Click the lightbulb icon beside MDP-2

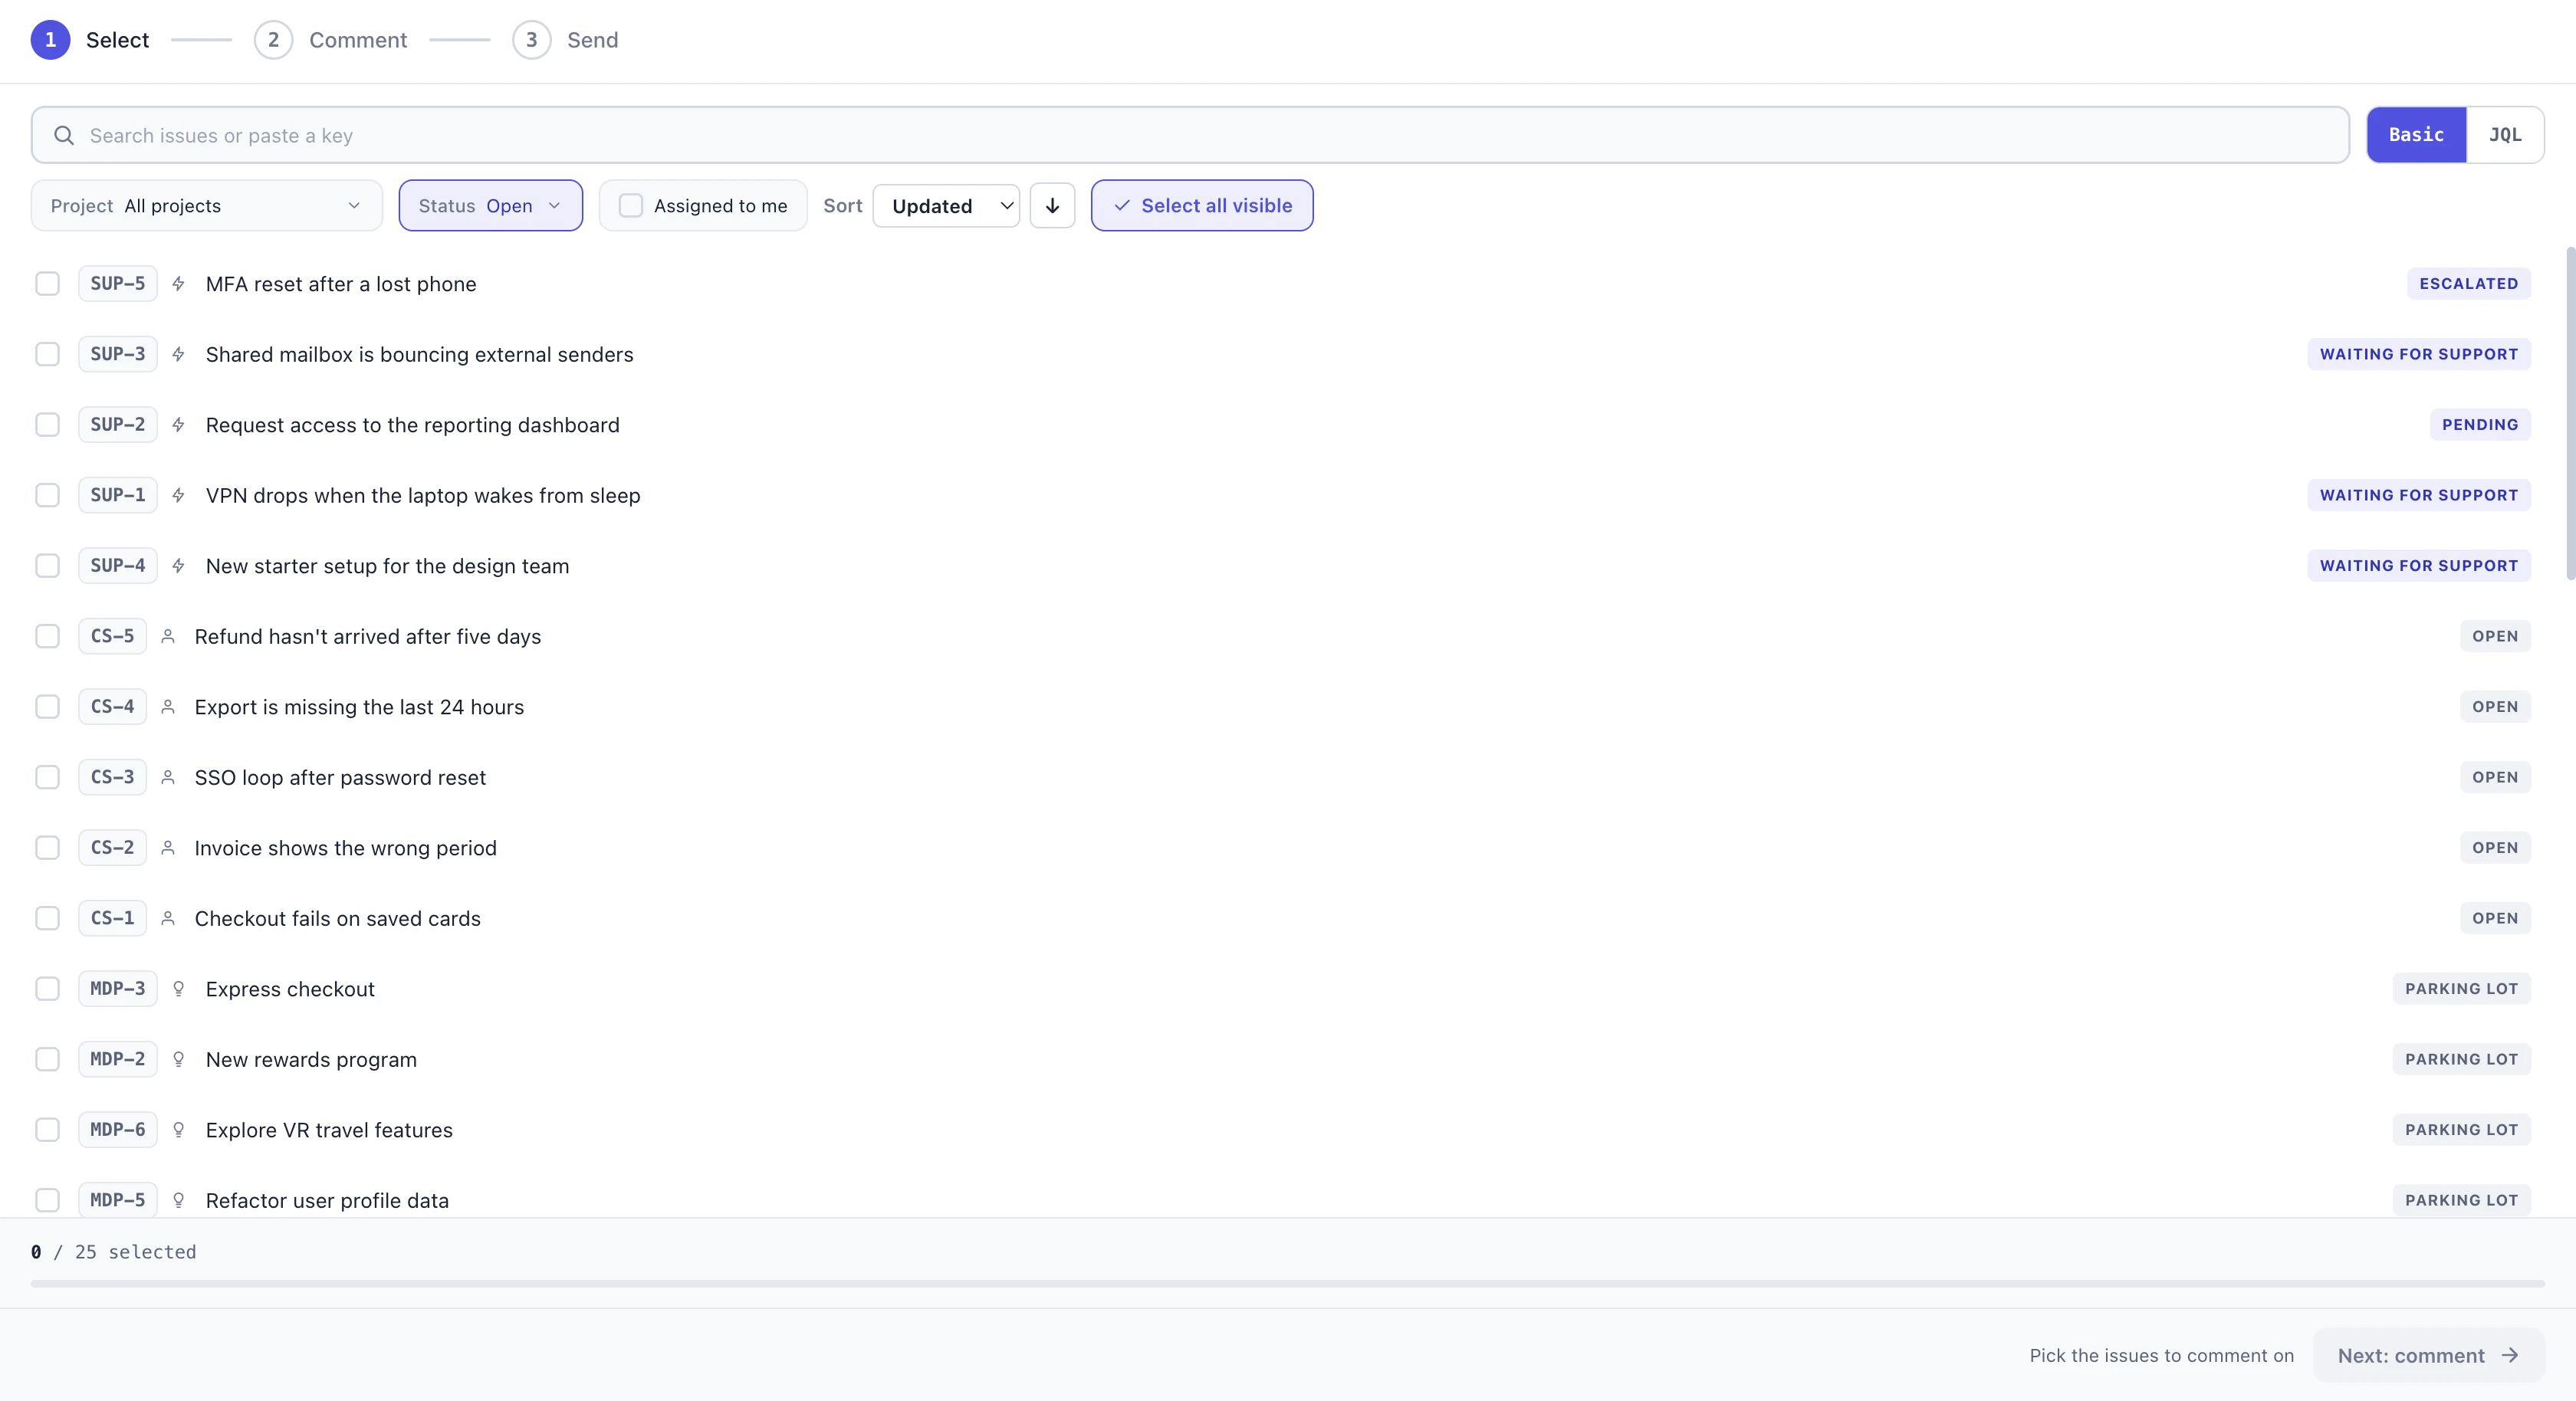(178, 1059)
